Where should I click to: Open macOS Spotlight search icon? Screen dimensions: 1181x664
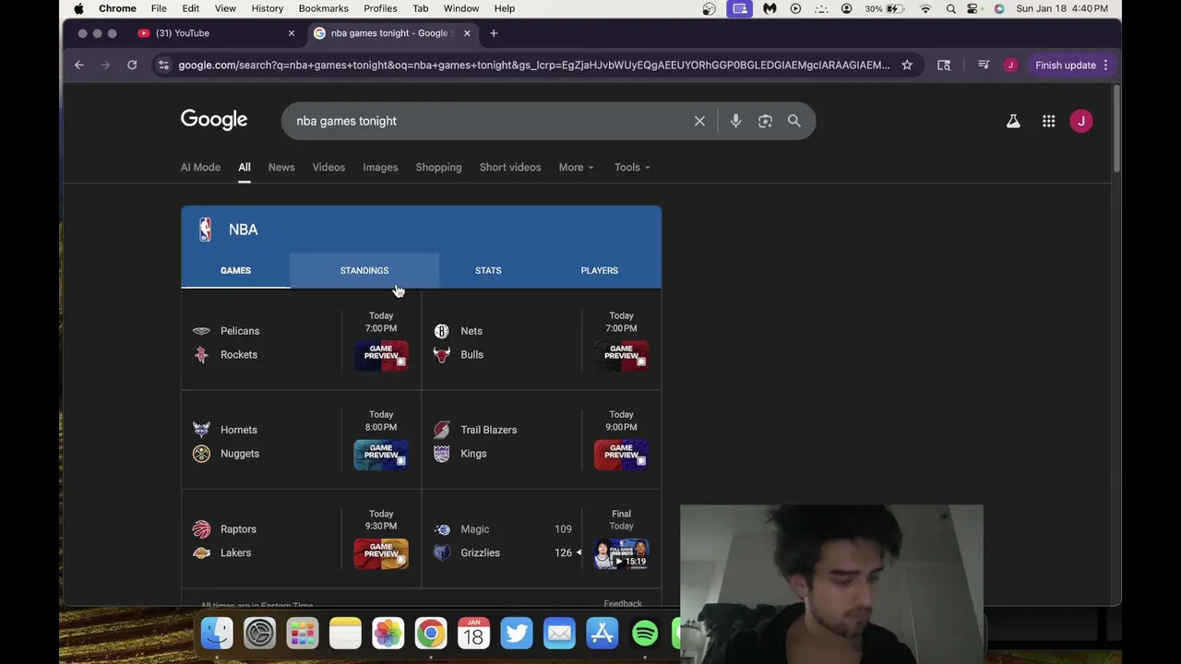click(x=950, y=8)
